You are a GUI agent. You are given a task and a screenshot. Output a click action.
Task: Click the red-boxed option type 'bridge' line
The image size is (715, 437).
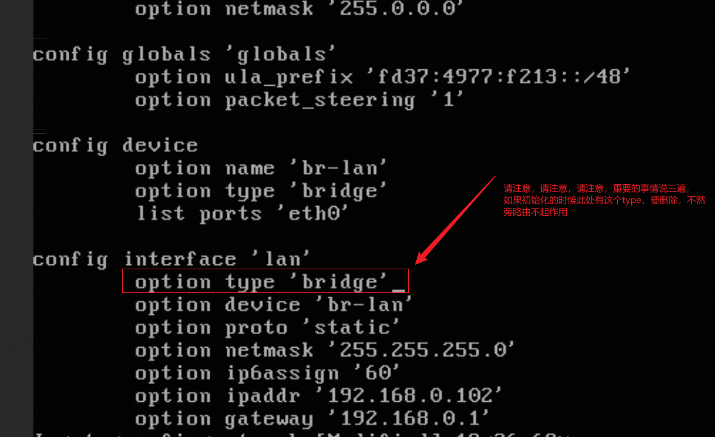tap(265, 281)
